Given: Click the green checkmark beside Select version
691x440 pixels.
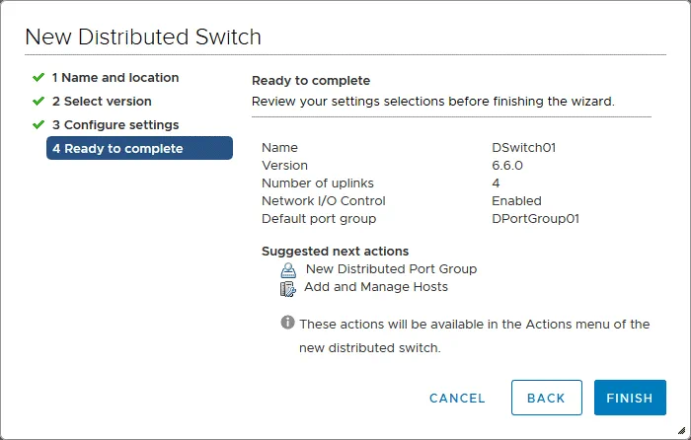Looking at the screenshot, I should click(38, 101).
